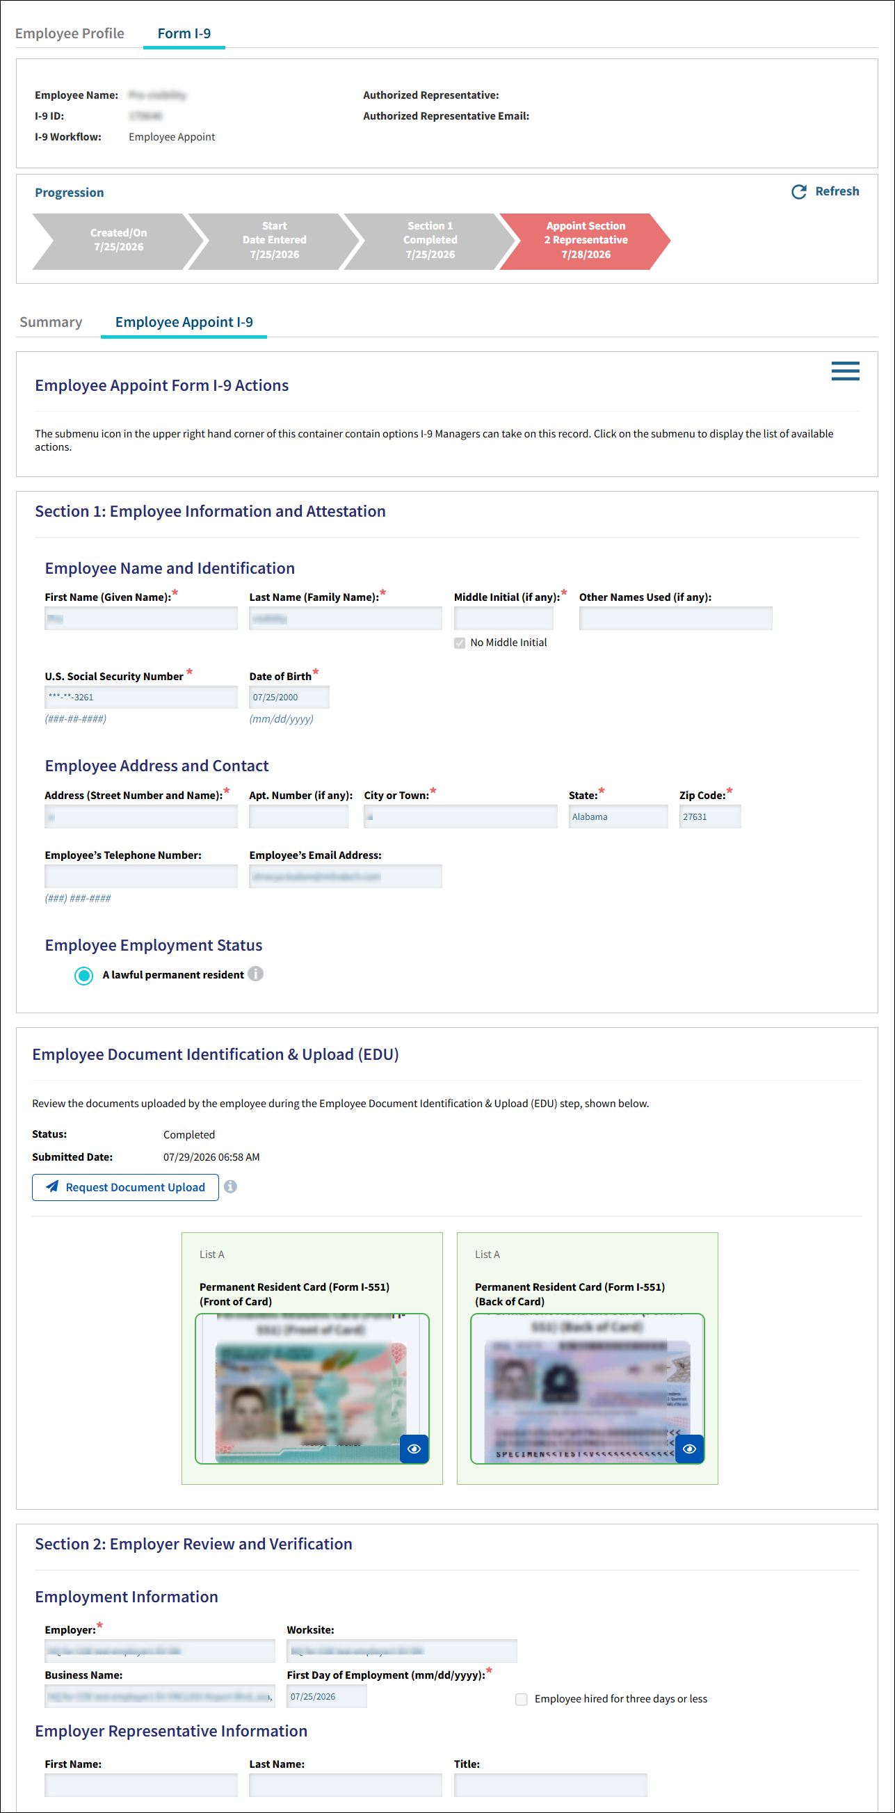Click the 'Authorized Representative Email:' label
Screen dimensions: 895x1813
446,116
